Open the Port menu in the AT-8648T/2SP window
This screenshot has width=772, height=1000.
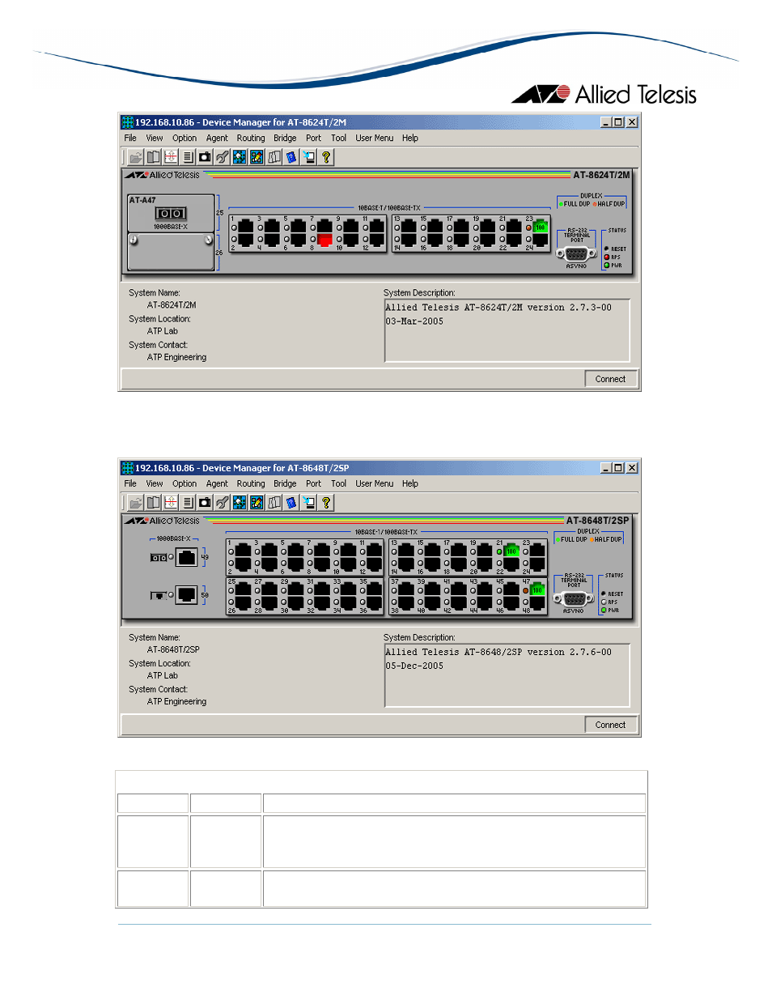click(x=313, y=484)
